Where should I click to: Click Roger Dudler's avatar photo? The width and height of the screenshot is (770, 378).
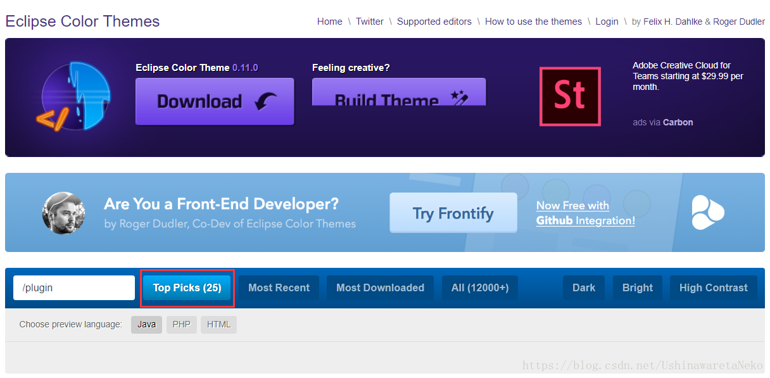(63, 213)
